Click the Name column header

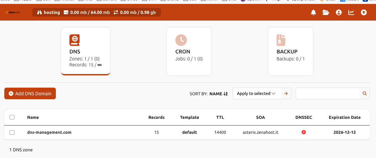[33, 117]
